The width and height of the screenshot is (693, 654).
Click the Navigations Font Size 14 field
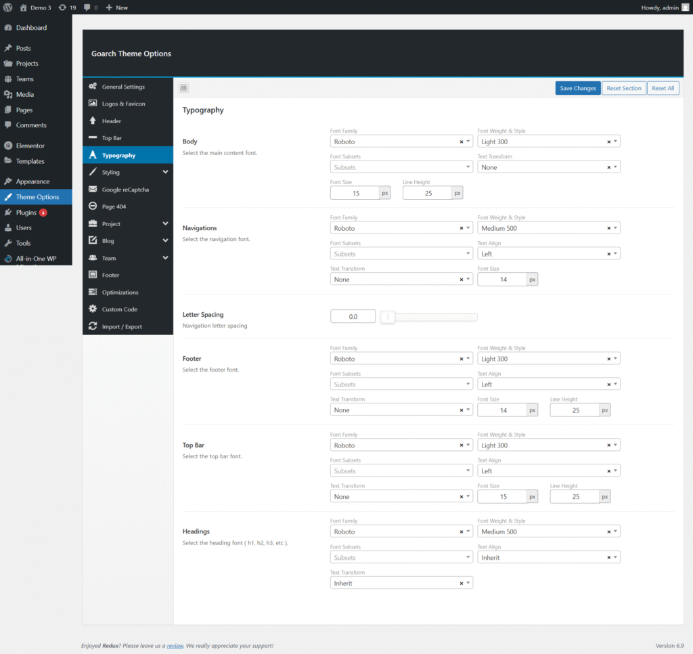503,280
